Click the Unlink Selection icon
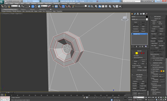The image size is (167, 101). tap(5, 6)
